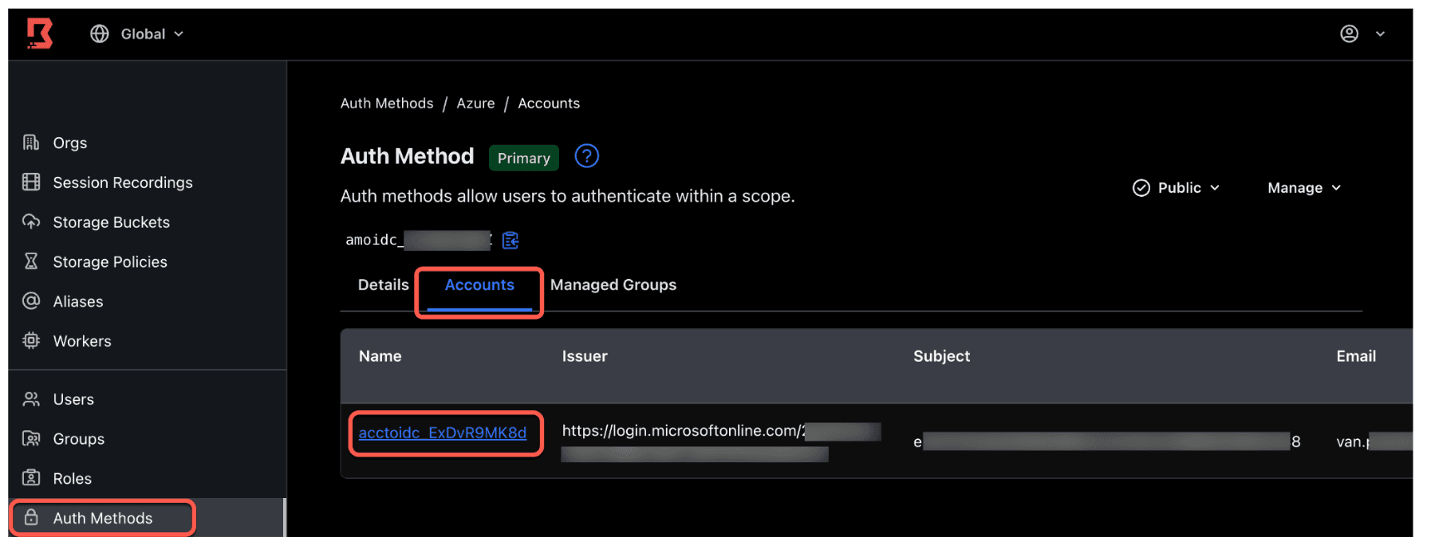Click Auth Methods breadcrumb link
This screenshot has height=545, width=1431.
(x=387, y=104)
